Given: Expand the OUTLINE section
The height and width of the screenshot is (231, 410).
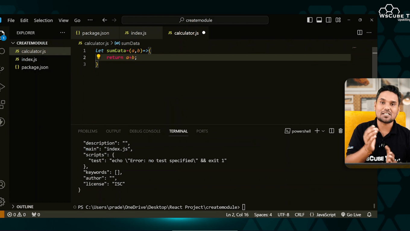Looking at the screenshot, I should (40, 207).
